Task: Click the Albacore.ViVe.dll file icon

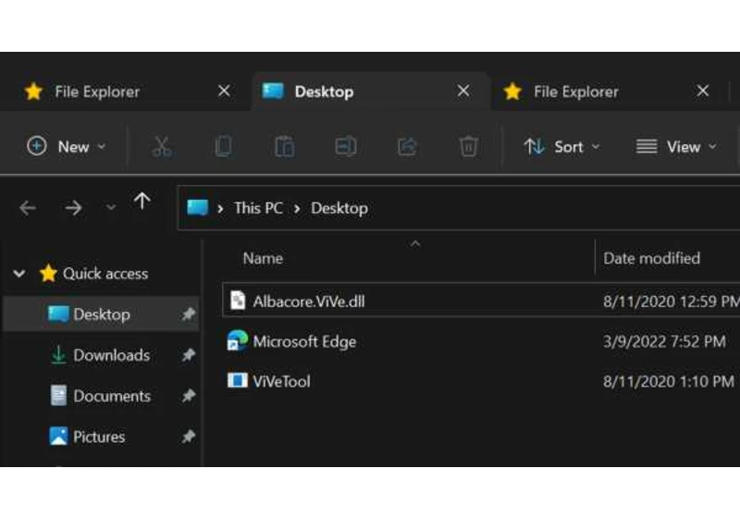Action: pyautogui.click(x=238, y=301)
